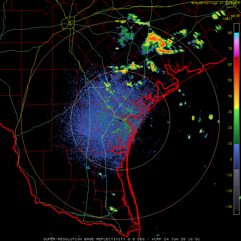This screenshot has width=241, height=241.
Task: Click the "30" value on the dBZ scale
Action: 230,112
